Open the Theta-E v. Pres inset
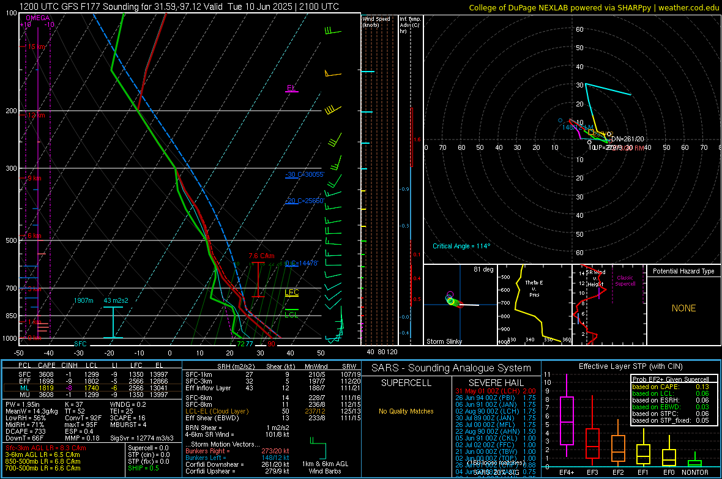 click(x=535, y=305)
